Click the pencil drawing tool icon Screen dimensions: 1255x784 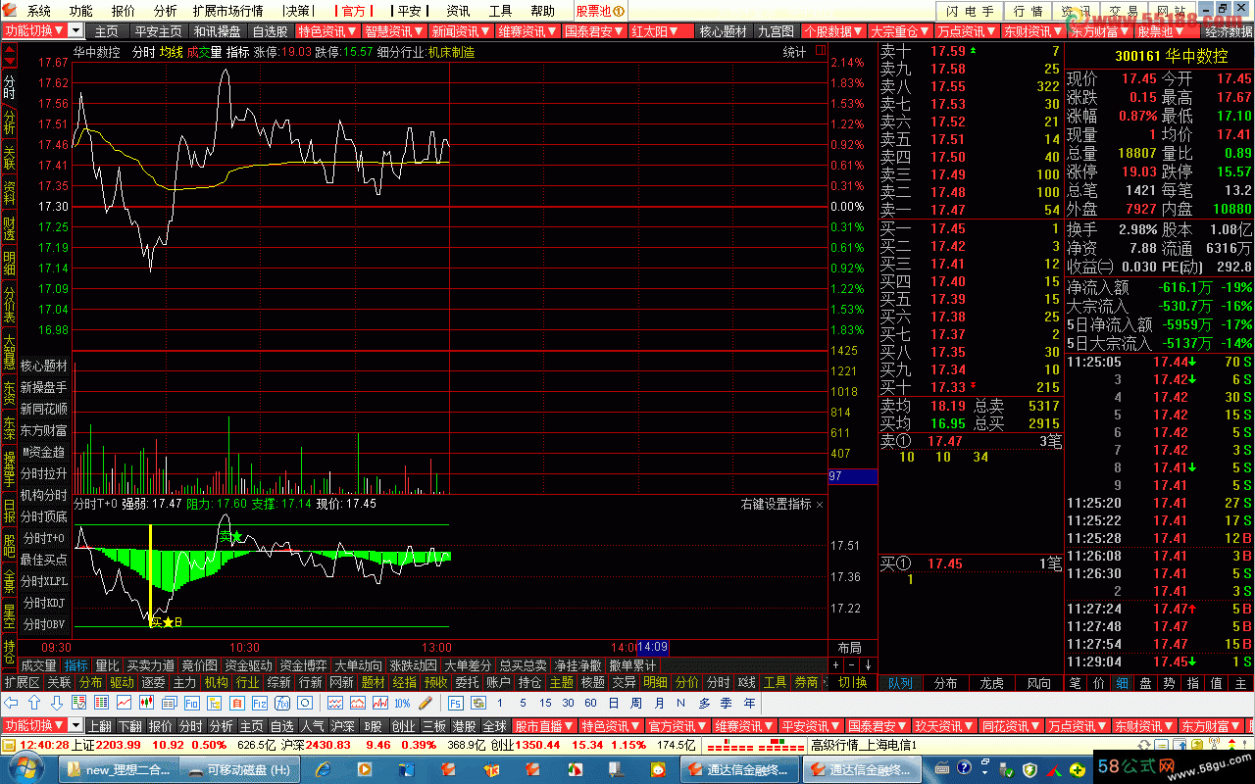[425, 703]
